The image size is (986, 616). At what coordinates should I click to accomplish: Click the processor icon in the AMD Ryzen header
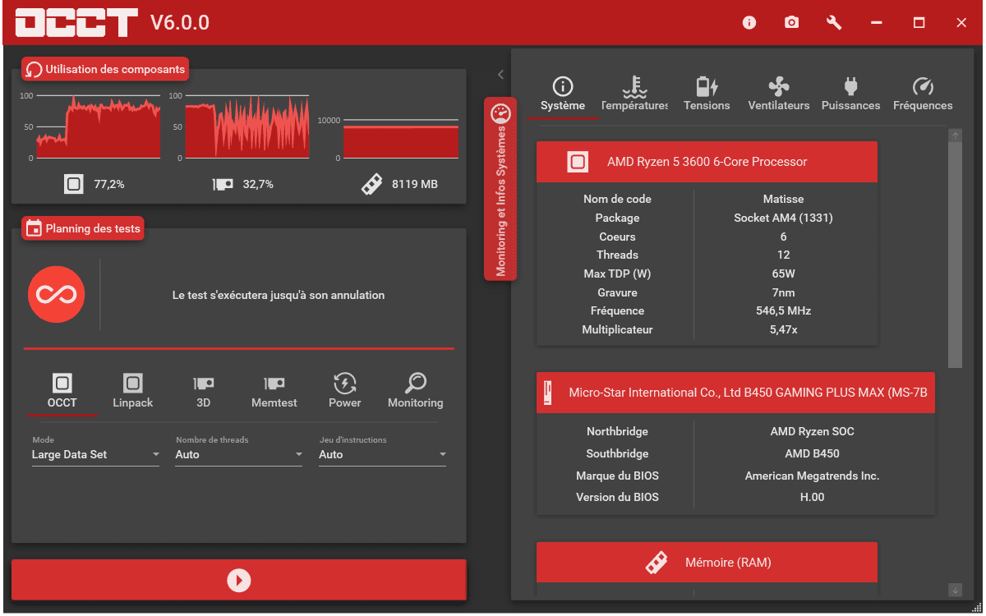point(578,162)
